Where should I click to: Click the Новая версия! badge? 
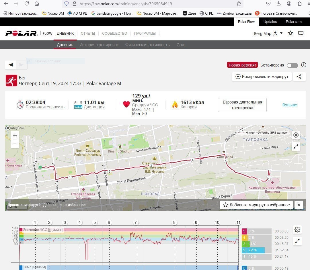[242, 65]
